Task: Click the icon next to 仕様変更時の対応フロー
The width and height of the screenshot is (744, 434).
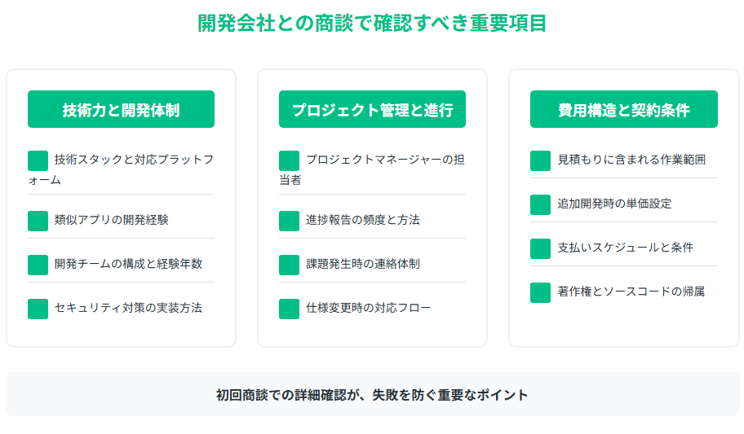Action: [289, 309]
